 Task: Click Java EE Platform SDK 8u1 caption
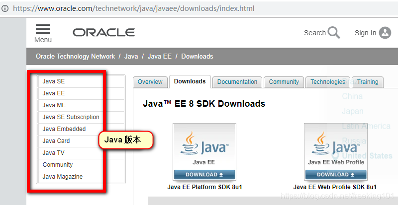pyautogui.click(x=204, y=187)
